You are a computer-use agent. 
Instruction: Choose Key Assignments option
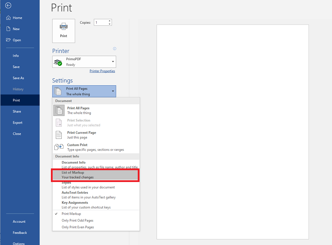click(96, 205)
